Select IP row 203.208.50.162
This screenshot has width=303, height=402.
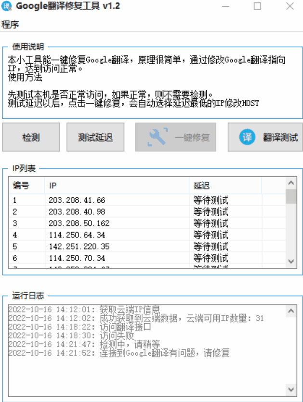147,223
